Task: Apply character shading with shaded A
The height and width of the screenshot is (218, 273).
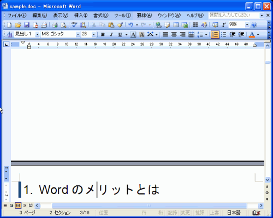Action: click(x=142, y=34)
